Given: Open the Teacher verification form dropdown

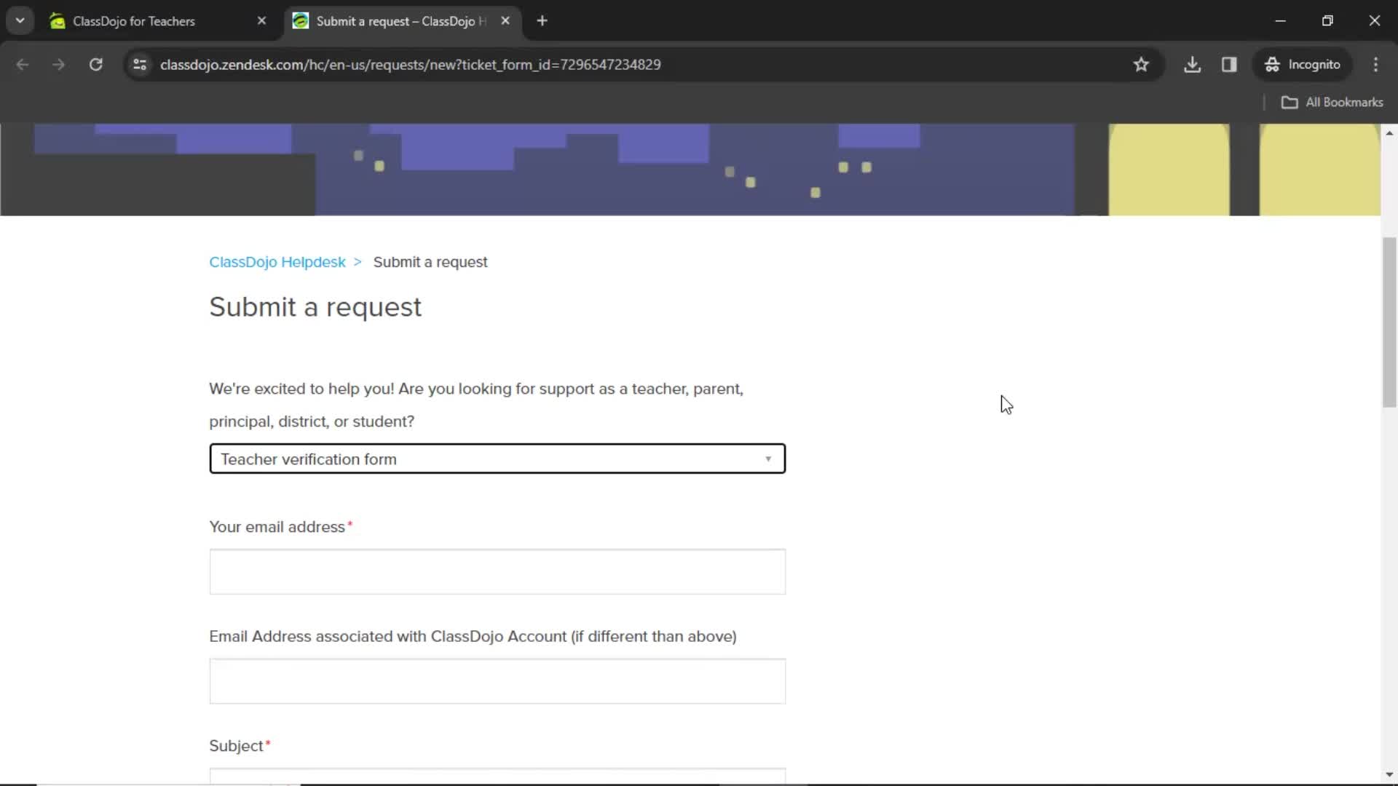Looking at the screenshot, I should point(497,458).
